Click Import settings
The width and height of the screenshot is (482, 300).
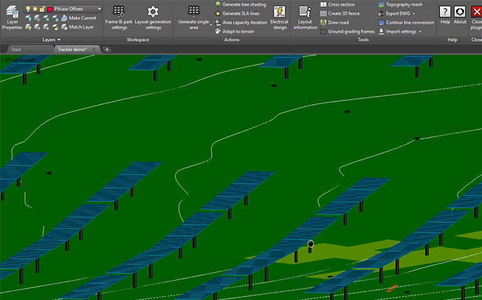click(397, 31)
